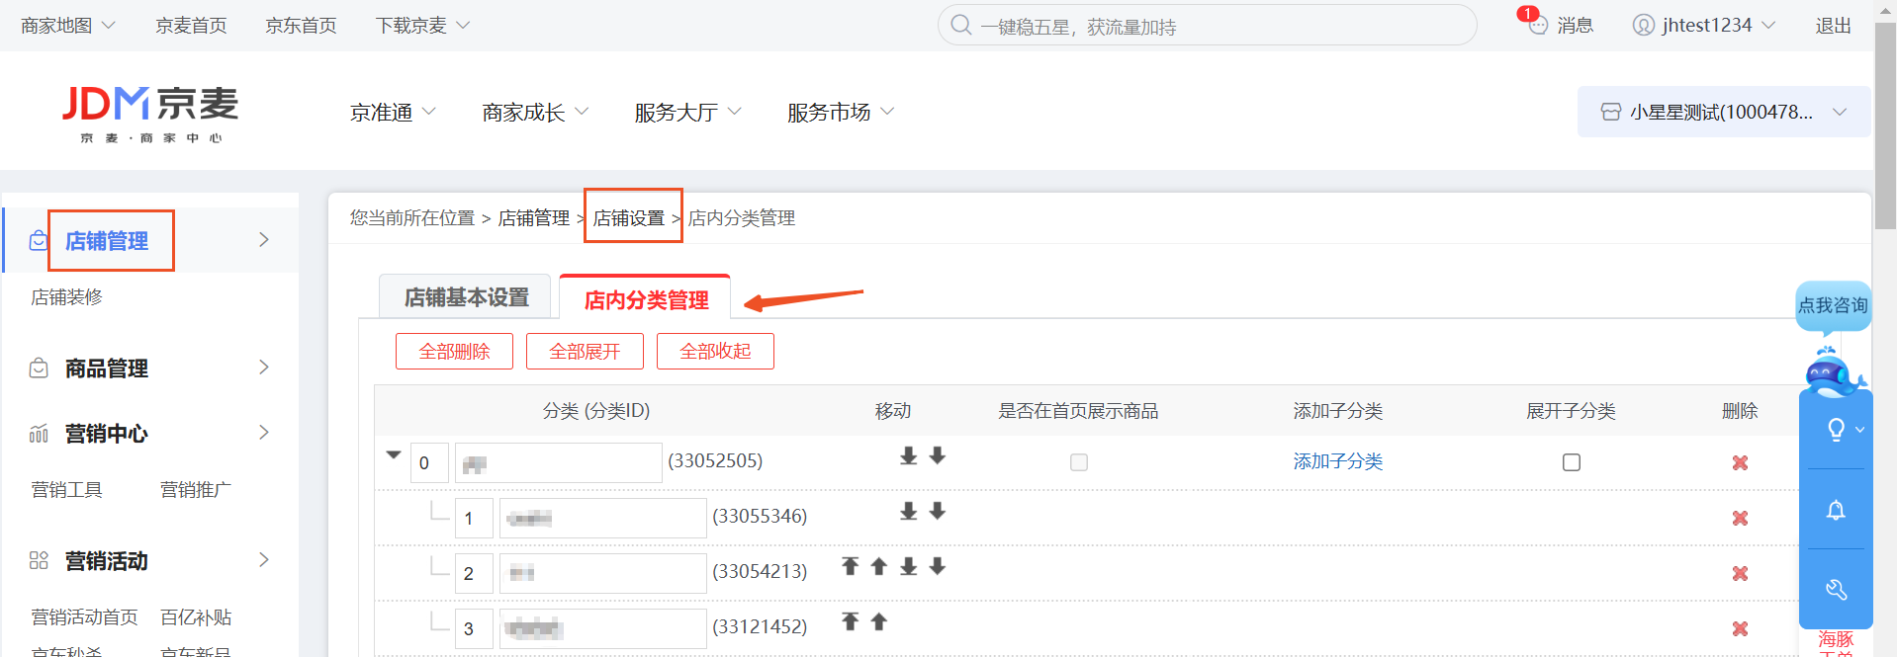
Task: Switch to the 店铺基本设置 tab
Action: click(x=466, y=297)
